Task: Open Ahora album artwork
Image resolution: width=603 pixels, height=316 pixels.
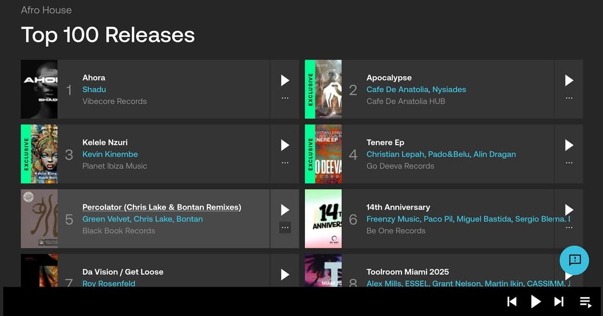Action: (x=39, y=89)
